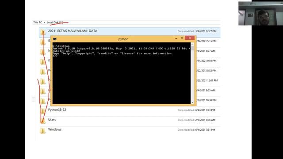
Task: Click This PC in the breadcrumb path
Action: click(38, 23)
